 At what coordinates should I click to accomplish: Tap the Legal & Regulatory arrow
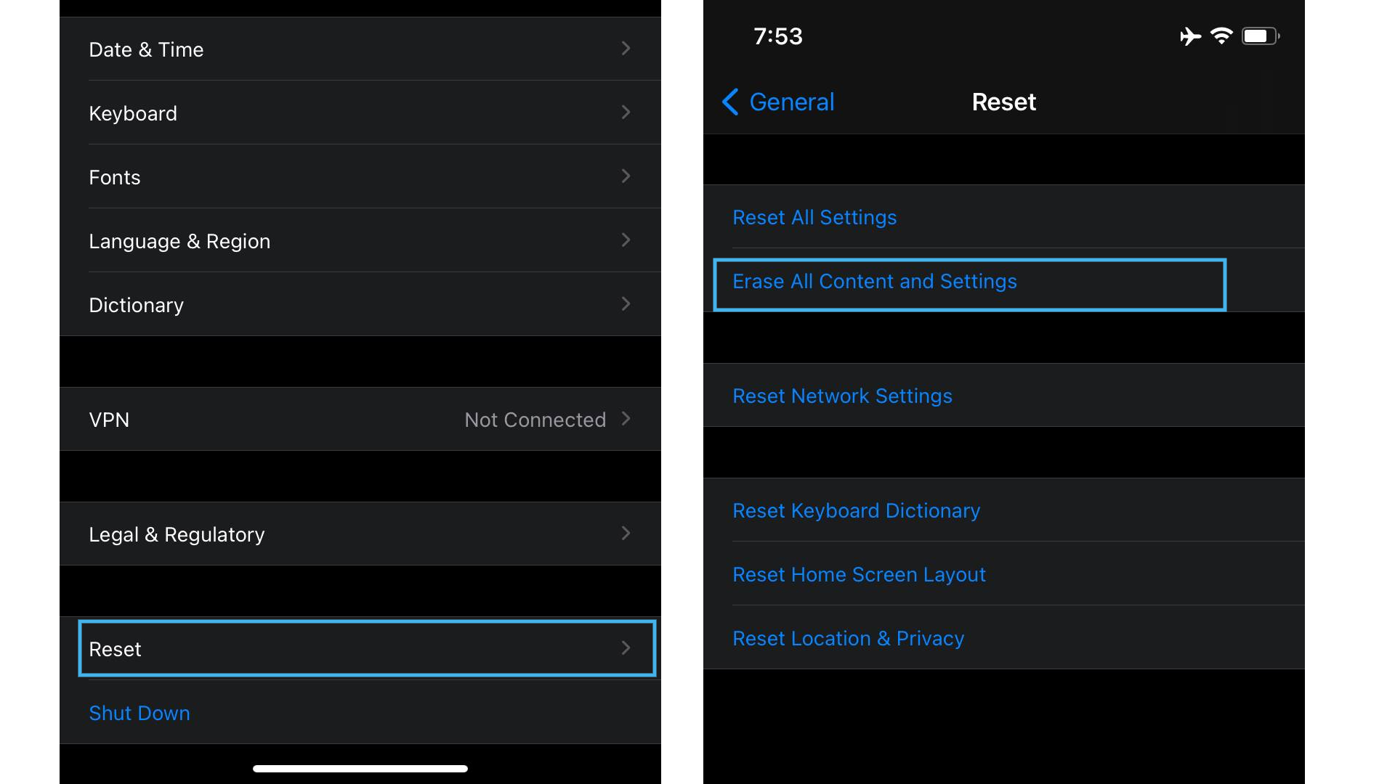626,534
